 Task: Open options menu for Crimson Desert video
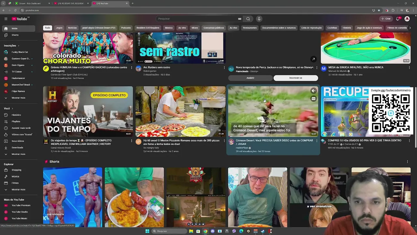pos(317,141)
